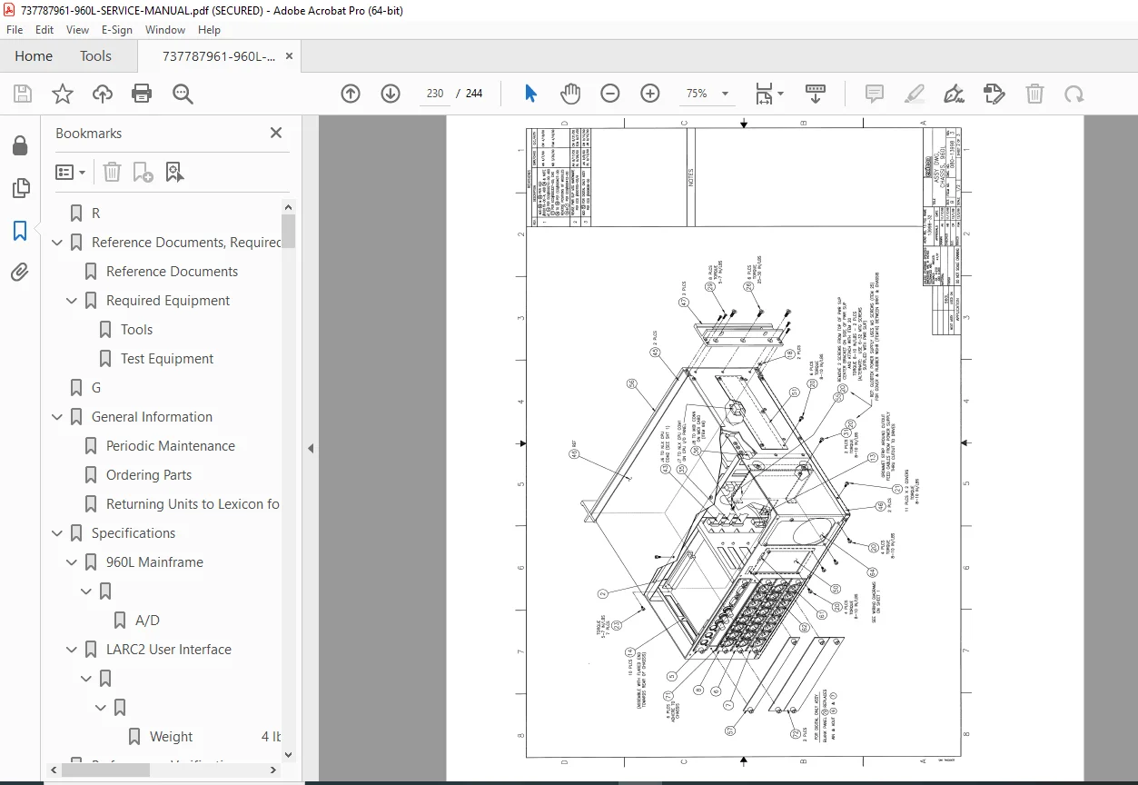Open the stamp tool
The height and width of the screenshot is (785, 1138).
995,94
